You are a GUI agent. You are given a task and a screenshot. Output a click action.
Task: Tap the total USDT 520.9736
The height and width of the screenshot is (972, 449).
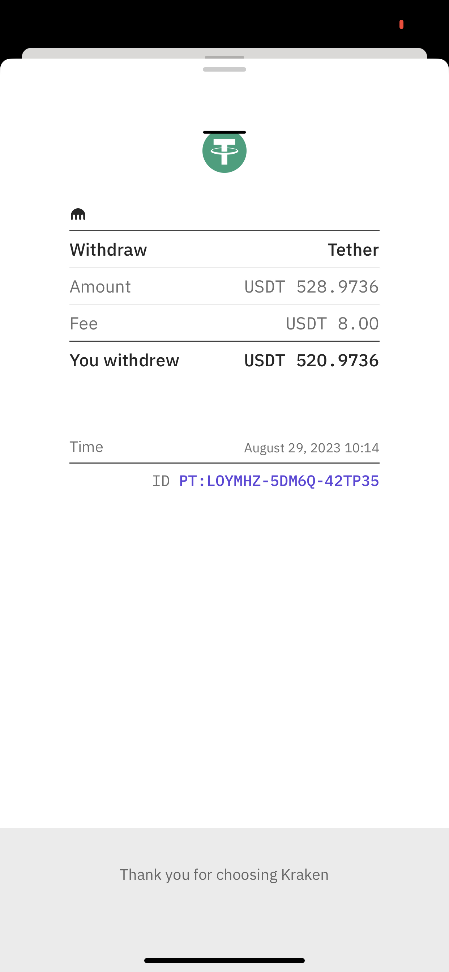coord(311,361)
